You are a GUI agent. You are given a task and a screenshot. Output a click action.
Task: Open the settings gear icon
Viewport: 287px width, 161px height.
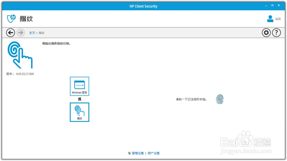click(x=266, y=33)
